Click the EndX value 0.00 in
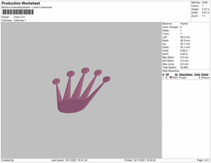The width and height of the screenshot is (211, 163). [184, 51]
